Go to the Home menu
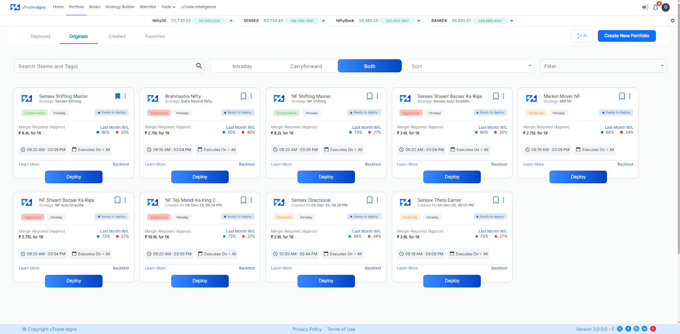This screenshot has height=334, width=680. (58, 7)
